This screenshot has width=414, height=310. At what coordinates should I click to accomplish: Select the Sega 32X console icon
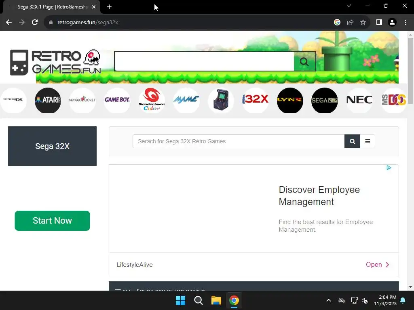click(x=256, y=101)
